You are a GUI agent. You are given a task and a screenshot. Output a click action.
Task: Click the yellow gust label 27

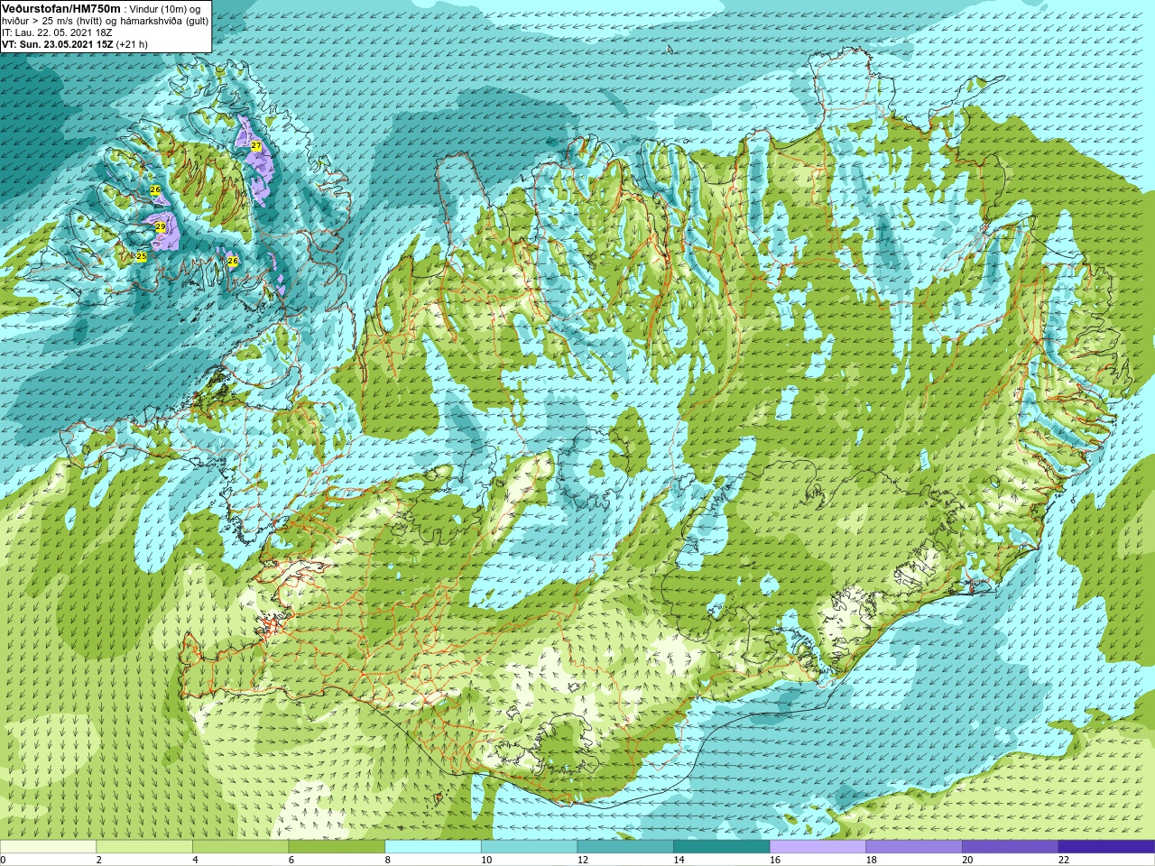[256, 146]
